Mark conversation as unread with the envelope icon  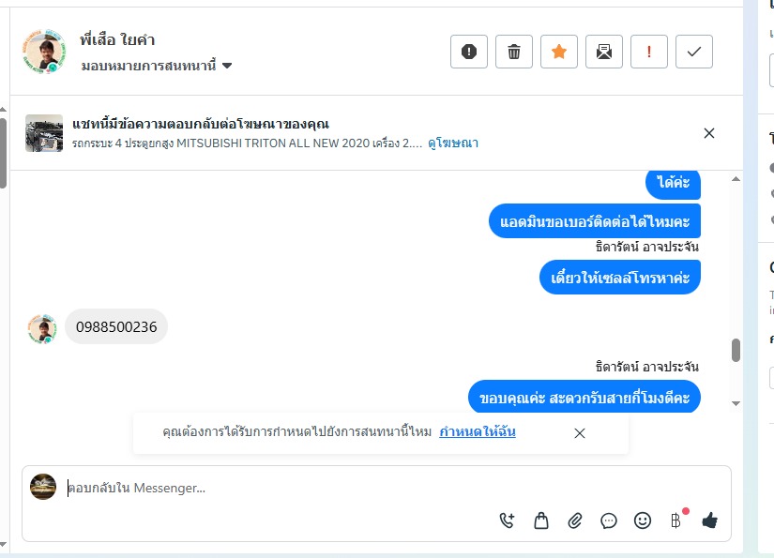604,52
